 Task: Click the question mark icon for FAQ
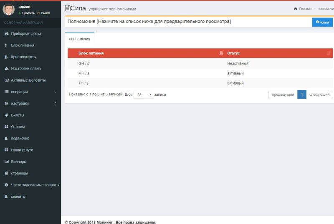pos(6,185)
